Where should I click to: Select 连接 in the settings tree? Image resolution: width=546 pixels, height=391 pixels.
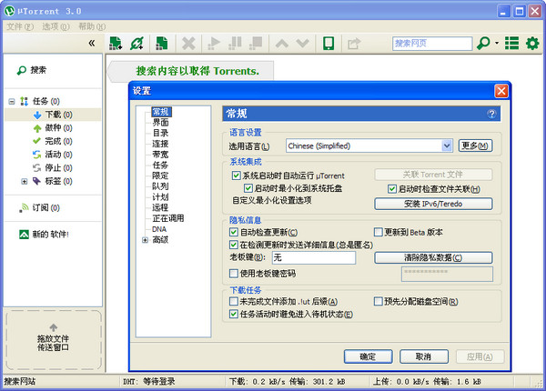click(x=160, y=144)
